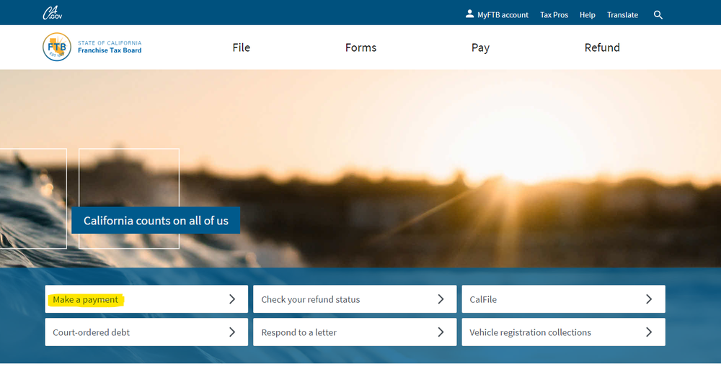Open the MyFTB account text link
The height and width of the screenshot is (369, 721).
[503, 15]
